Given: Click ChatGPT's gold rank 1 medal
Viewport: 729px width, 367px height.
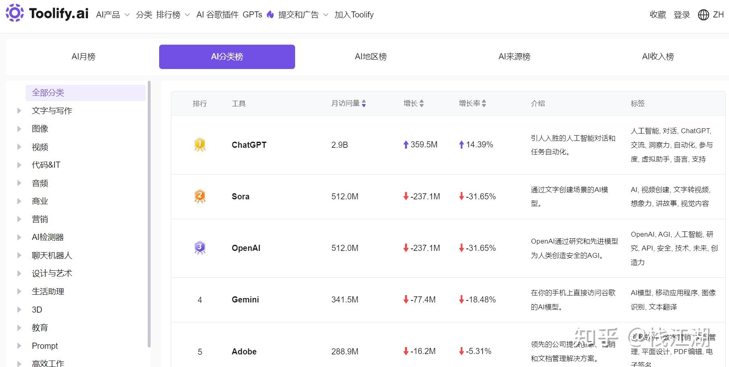Looking at the screenshot, I should (199, 145).
